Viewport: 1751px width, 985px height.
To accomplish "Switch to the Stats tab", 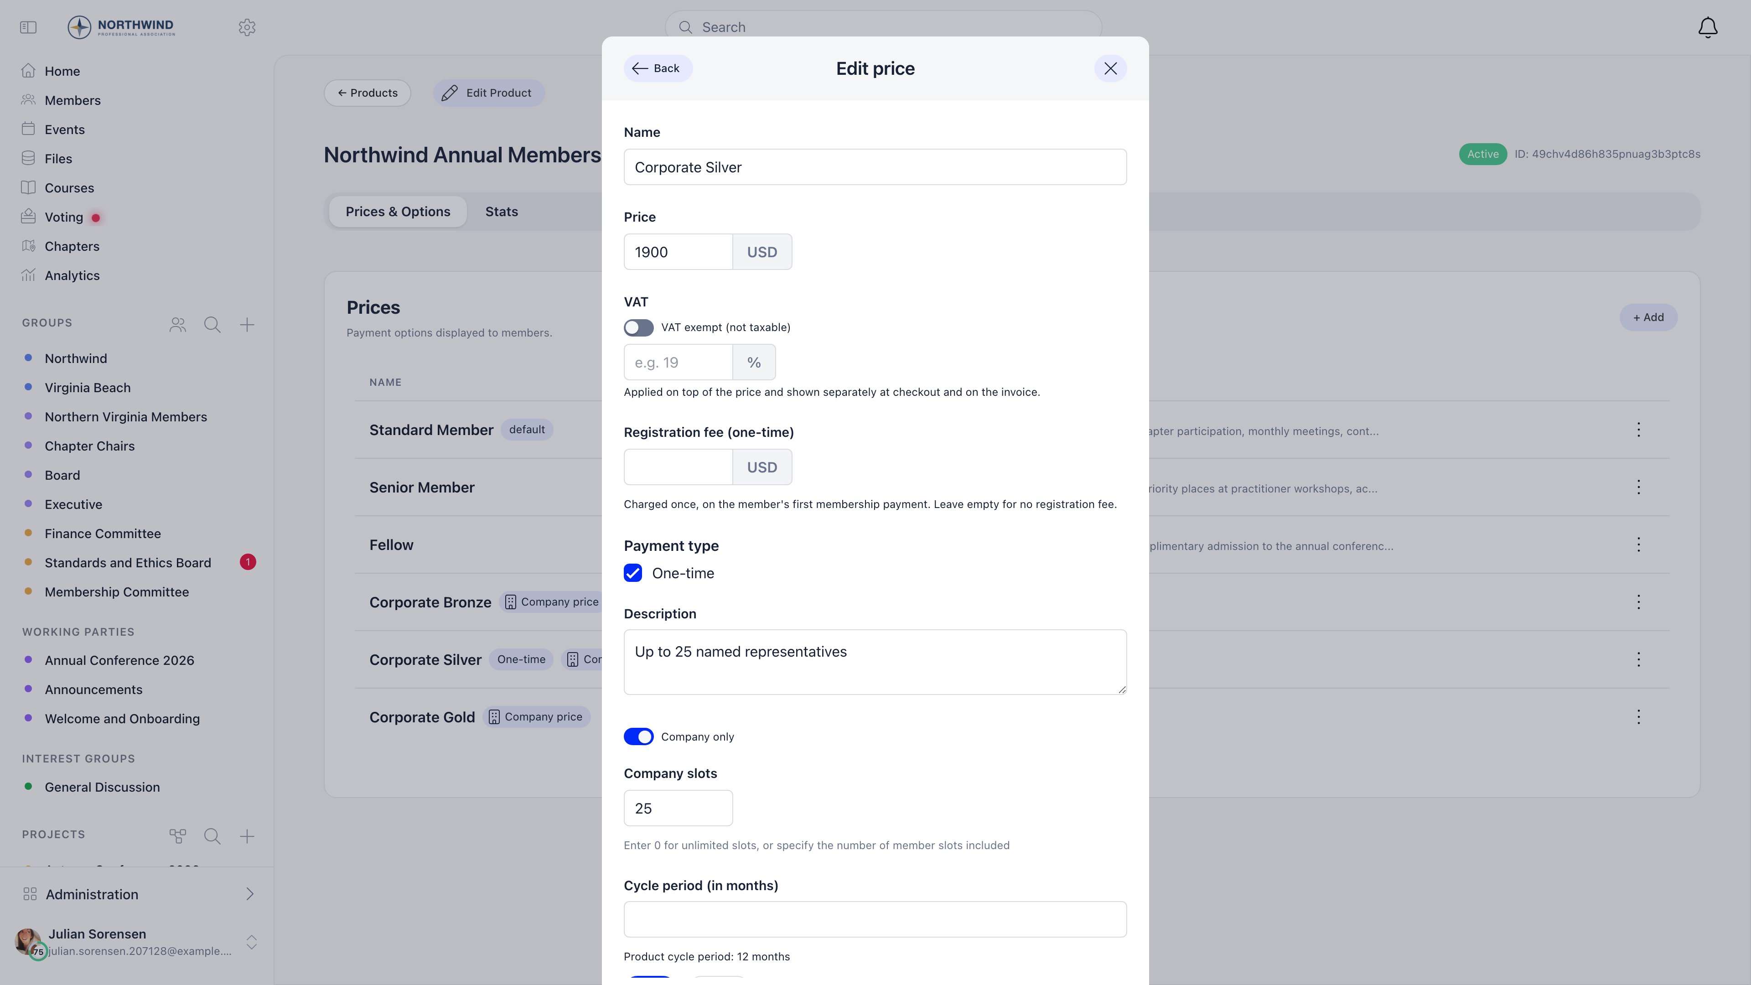I will point(502,212).
